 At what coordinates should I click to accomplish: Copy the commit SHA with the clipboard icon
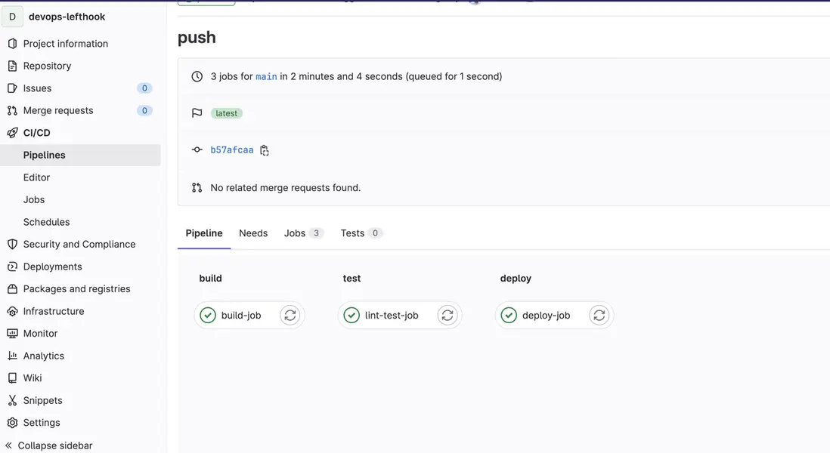(265, 150)
